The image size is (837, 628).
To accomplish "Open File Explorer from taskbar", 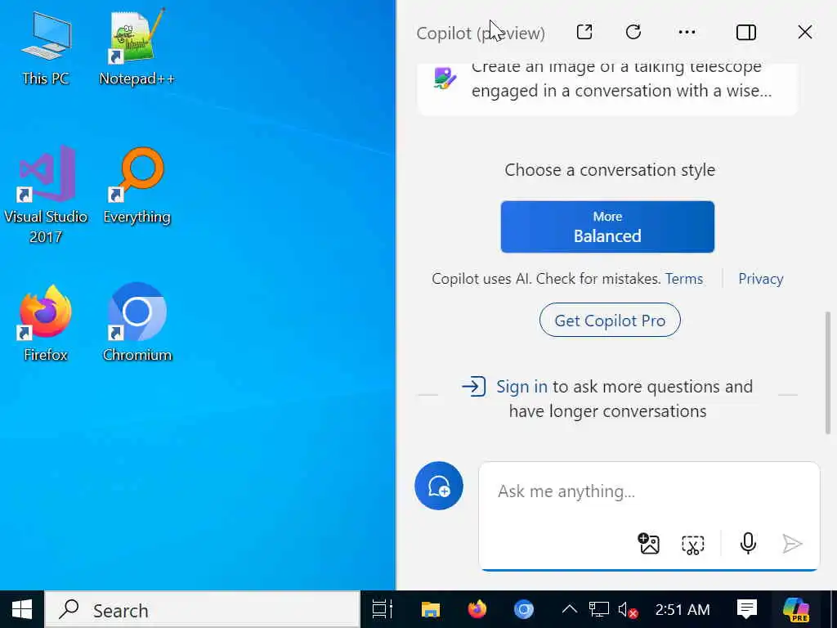I will tap(430, 609).
